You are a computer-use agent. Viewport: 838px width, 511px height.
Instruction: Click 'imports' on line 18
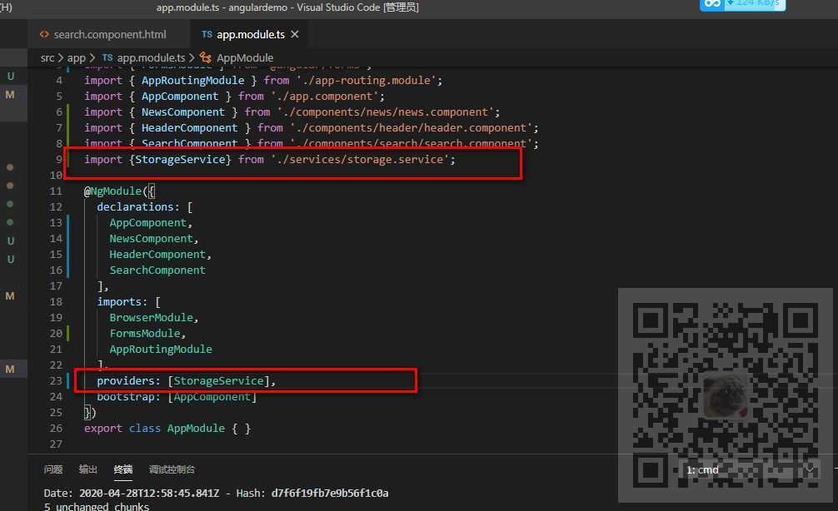click(x=119, y=301)
